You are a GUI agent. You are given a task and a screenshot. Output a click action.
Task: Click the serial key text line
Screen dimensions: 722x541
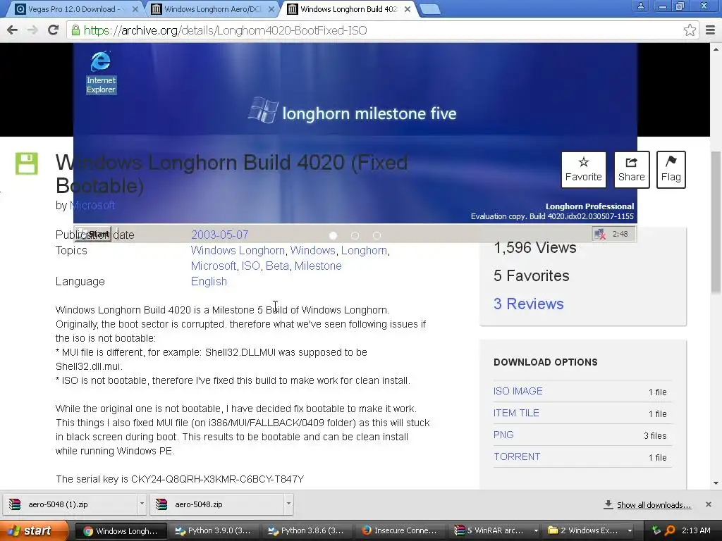click(x=180, y=479)
